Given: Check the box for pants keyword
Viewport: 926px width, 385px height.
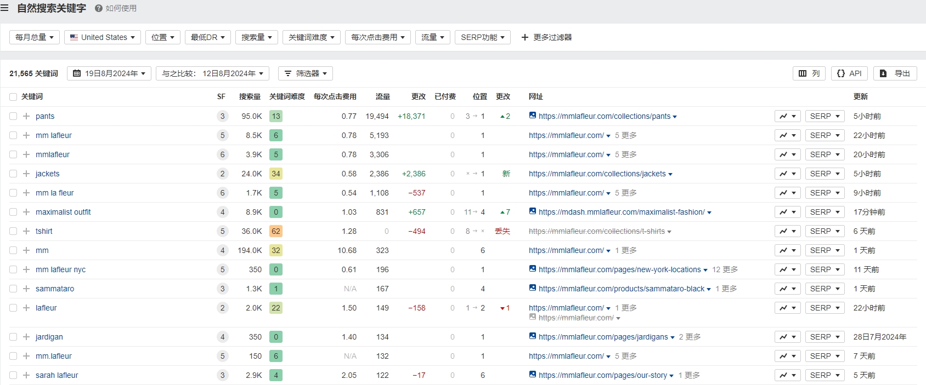Looking at the screenshot, I should pyautogui.click(x=13, y=116).
